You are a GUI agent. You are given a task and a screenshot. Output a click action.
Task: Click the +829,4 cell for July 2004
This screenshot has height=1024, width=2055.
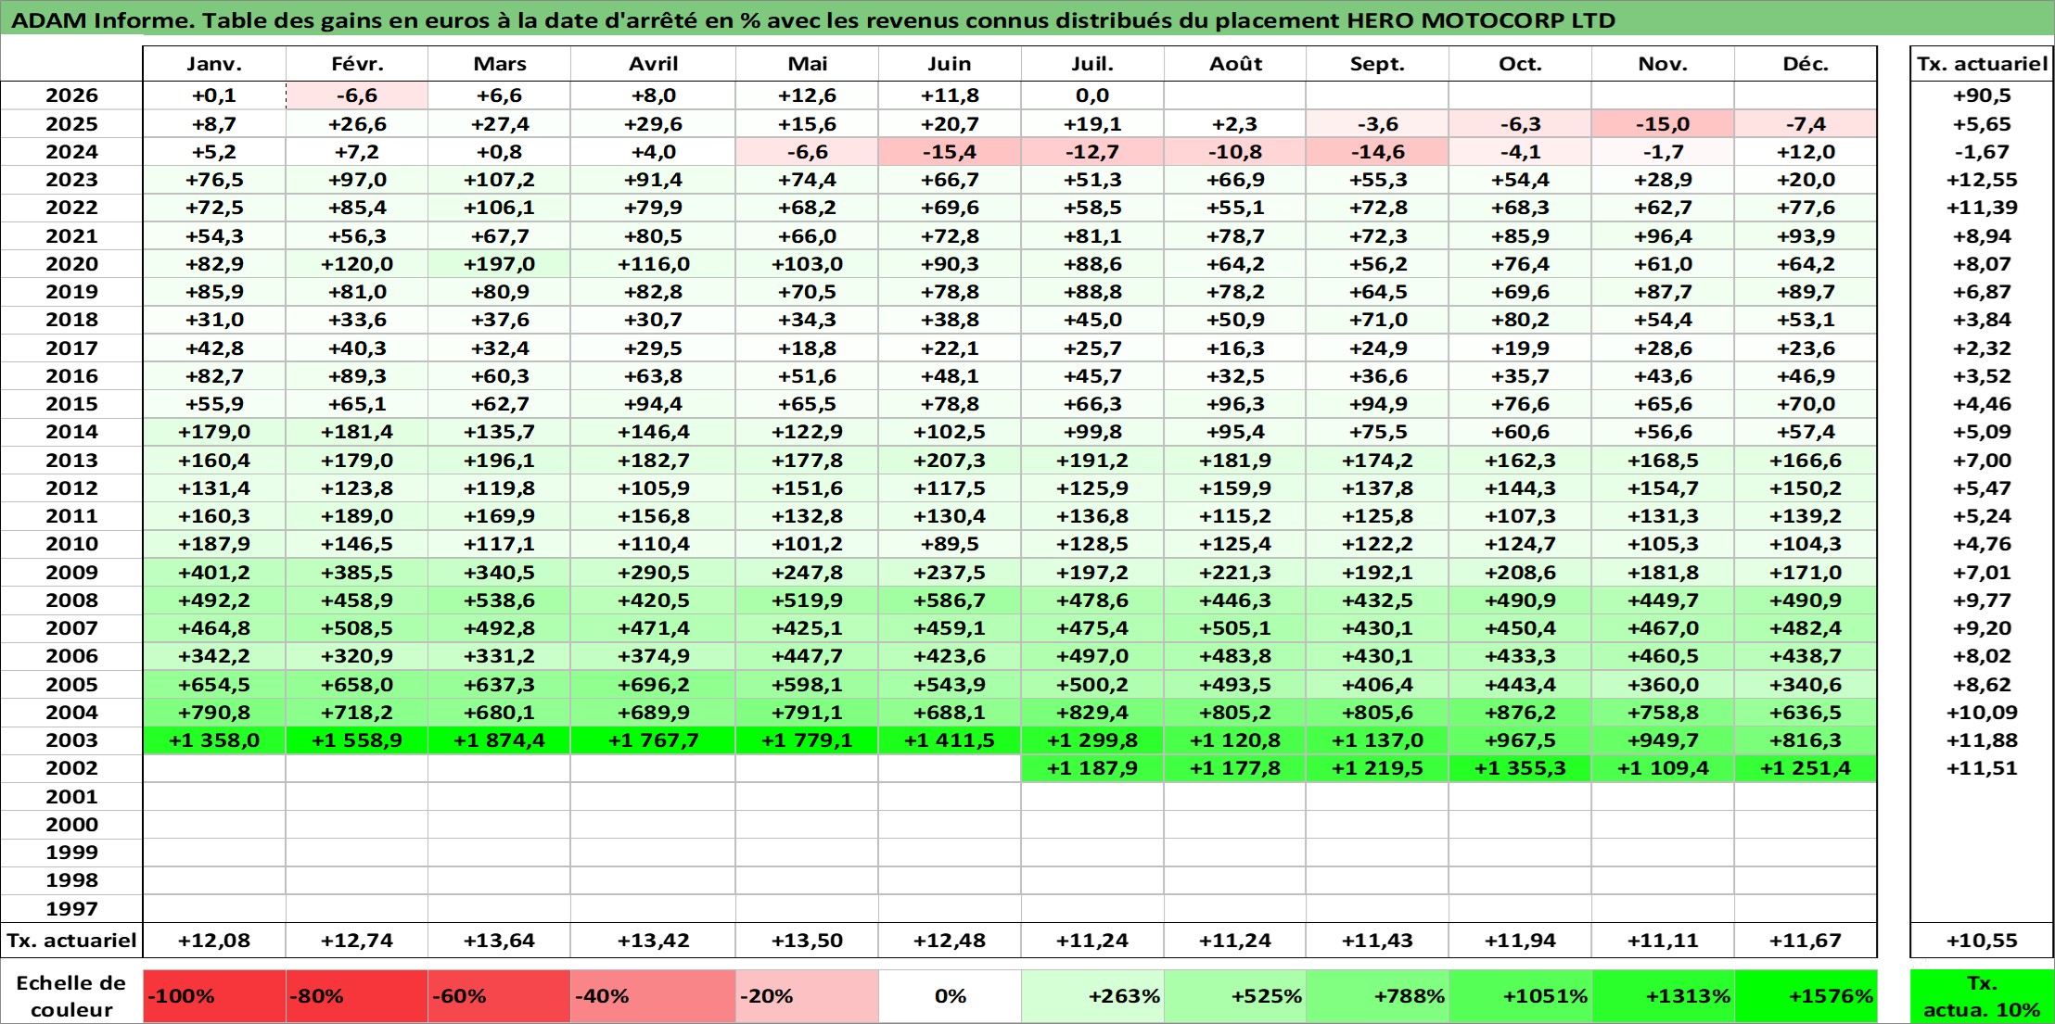point(1092,713)
